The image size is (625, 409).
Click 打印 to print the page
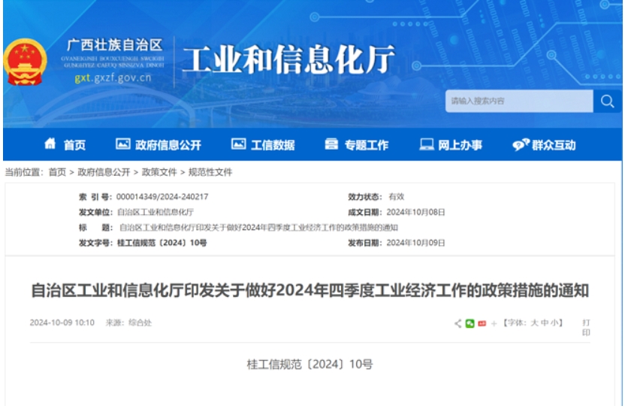(x=586, y=327)
